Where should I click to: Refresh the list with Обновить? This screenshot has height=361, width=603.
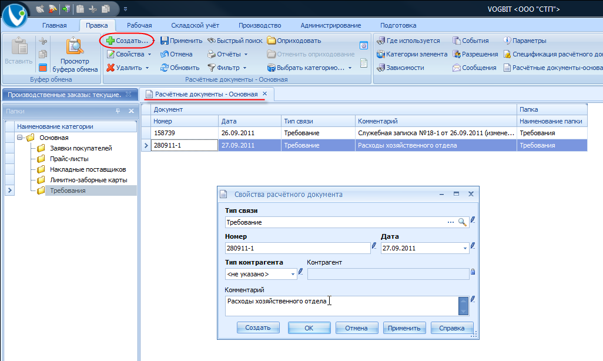tap(180, 68)
